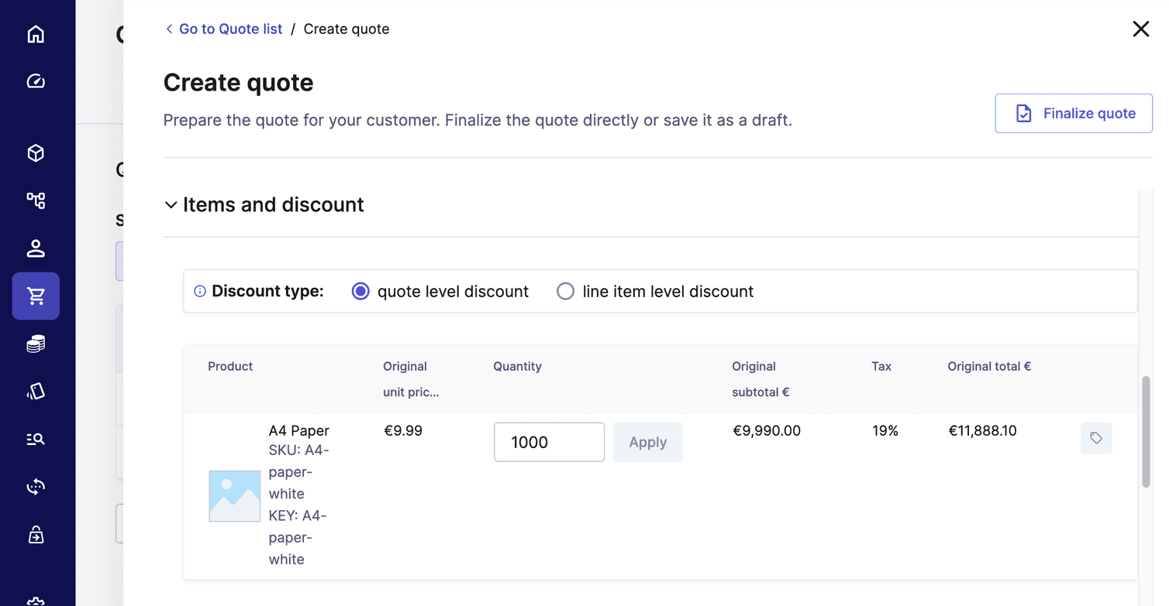Screen dimensions: 1169x606
Task: Click the discount tag icon on the A4 Paper row
Action: coord(1096,438)
